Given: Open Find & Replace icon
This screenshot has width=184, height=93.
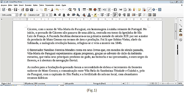Looking at the screenshot, I should 70,10.
